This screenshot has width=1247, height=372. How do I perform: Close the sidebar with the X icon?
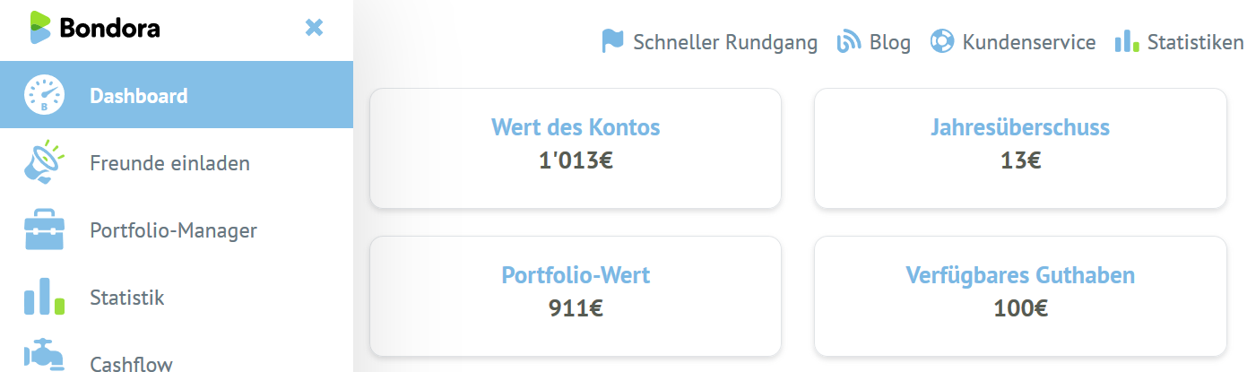click(314, 28)
